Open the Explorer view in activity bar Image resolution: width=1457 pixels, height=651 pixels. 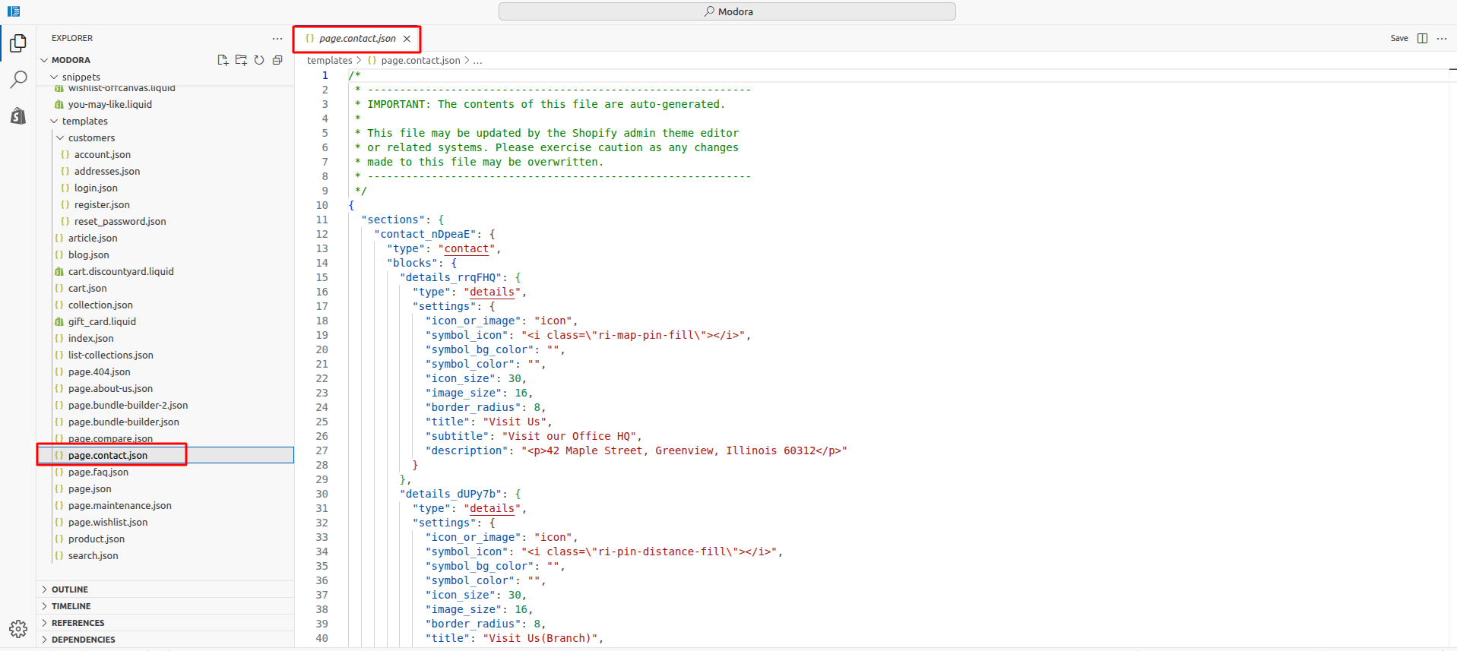point(18,43)
